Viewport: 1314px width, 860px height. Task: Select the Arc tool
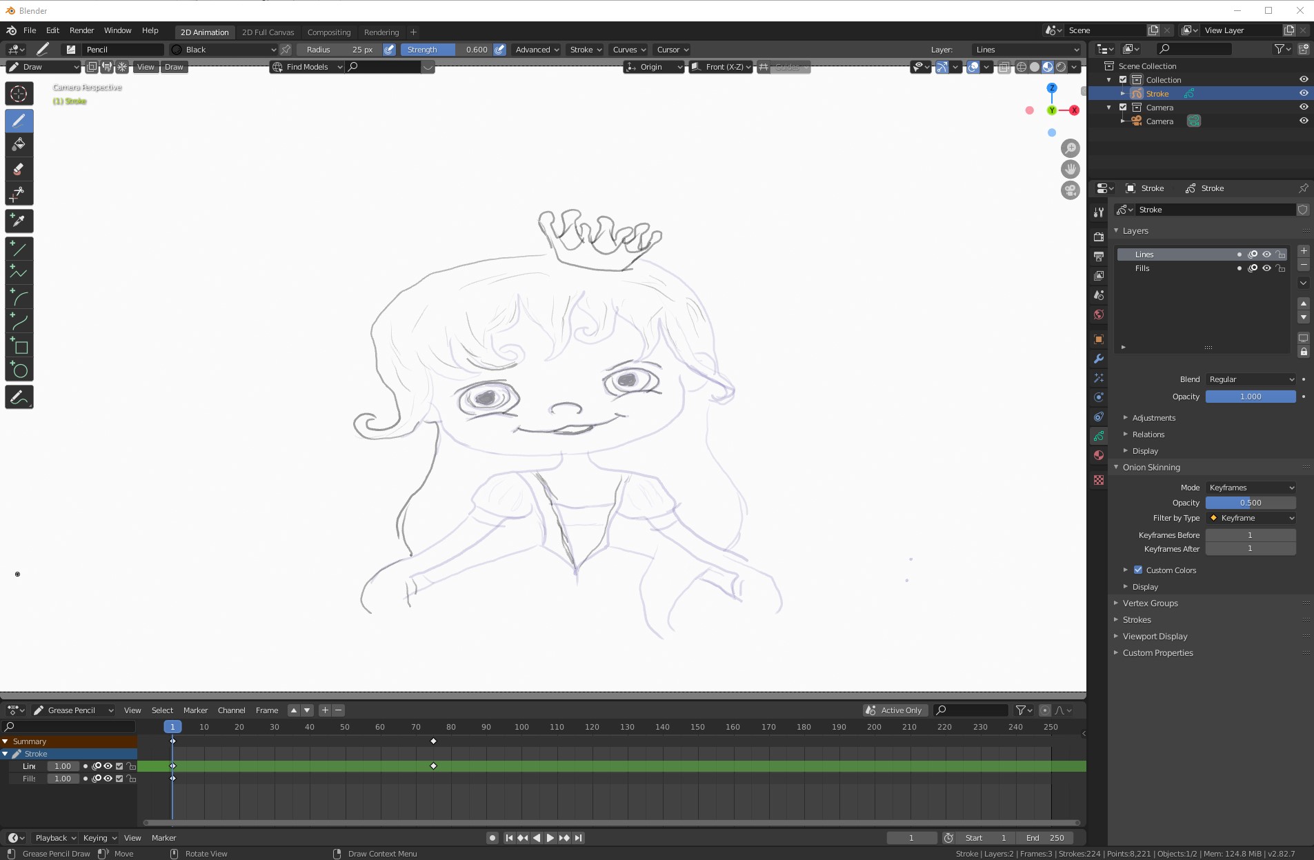(19, 298)
